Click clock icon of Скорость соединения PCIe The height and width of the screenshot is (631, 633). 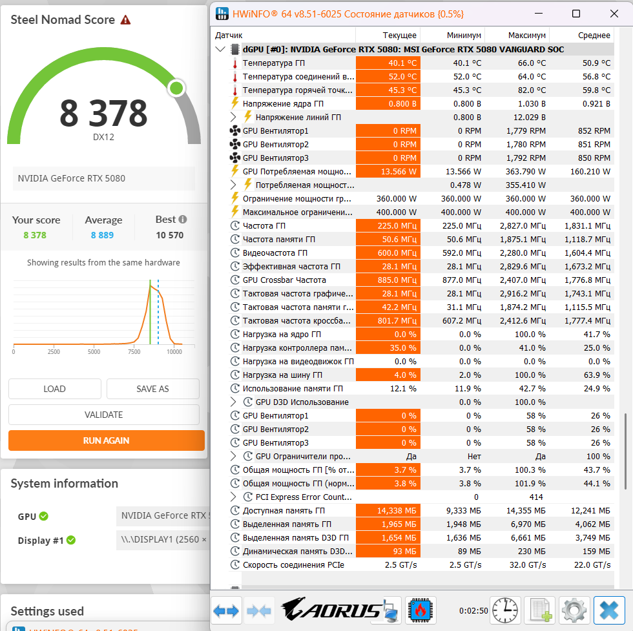235,564
